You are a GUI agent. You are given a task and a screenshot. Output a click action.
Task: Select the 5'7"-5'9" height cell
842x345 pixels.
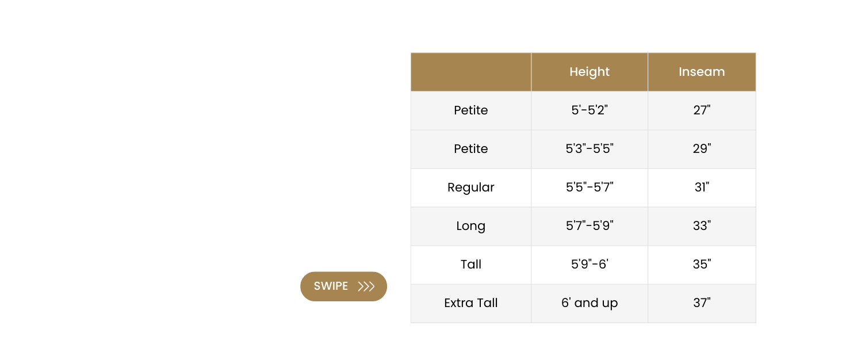[x=590, y=226]
